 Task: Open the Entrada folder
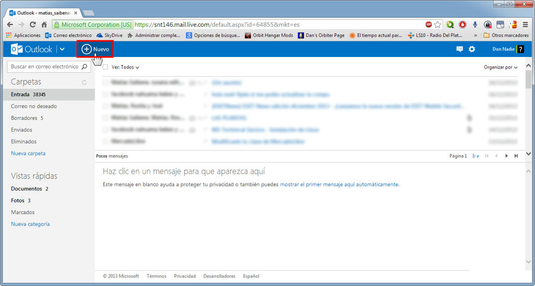click(x=49, y=95)
